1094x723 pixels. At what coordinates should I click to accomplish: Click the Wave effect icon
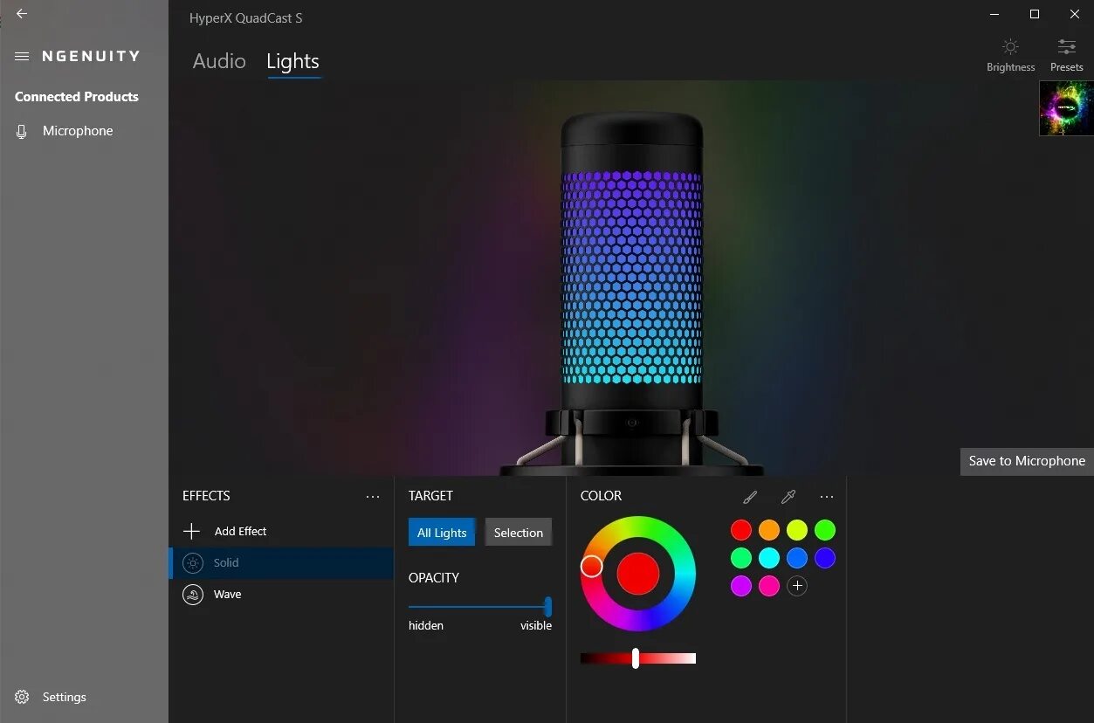point(193,595)
